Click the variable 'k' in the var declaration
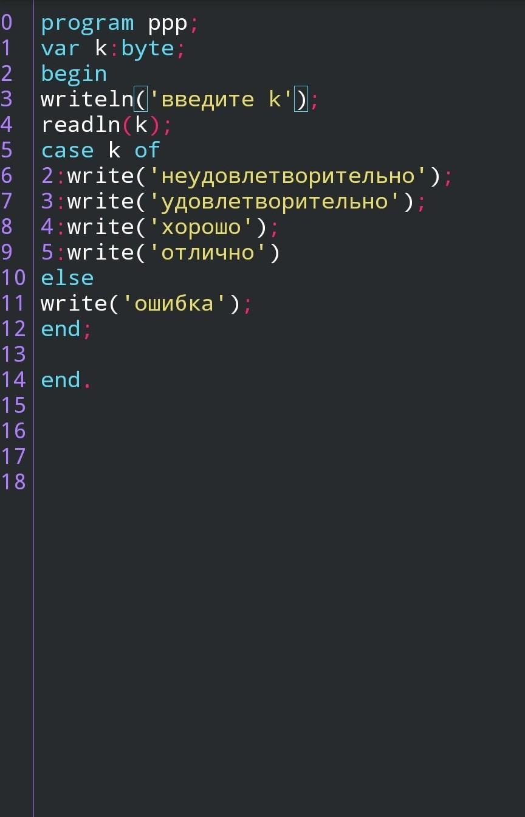Viewport: 525px width, 817px height. (x=101, y=48)
